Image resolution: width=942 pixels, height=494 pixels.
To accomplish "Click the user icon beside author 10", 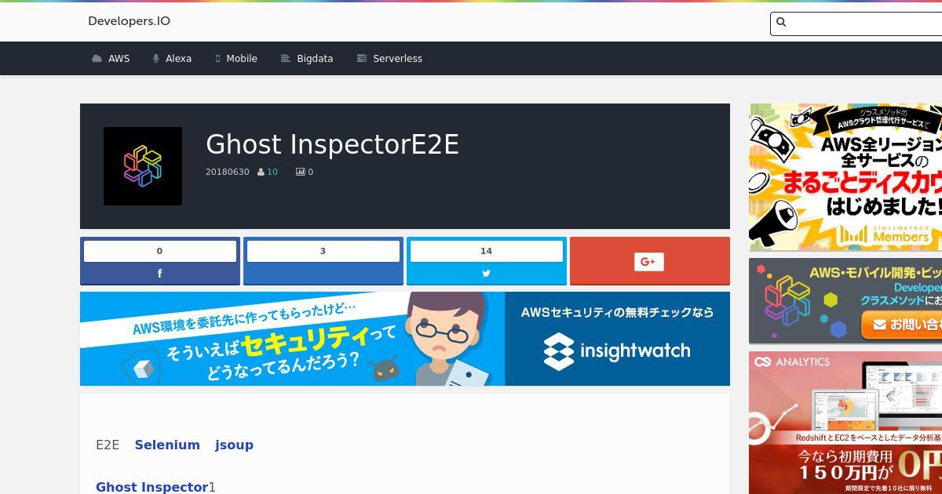I will coord(261,172).
